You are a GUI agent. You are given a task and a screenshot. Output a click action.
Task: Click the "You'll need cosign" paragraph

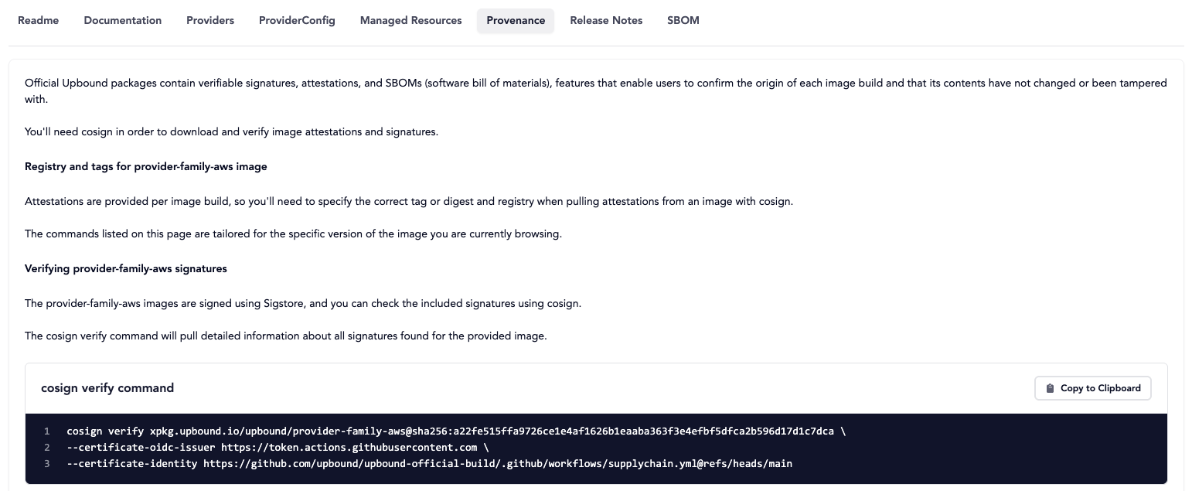tap(231, 132)
